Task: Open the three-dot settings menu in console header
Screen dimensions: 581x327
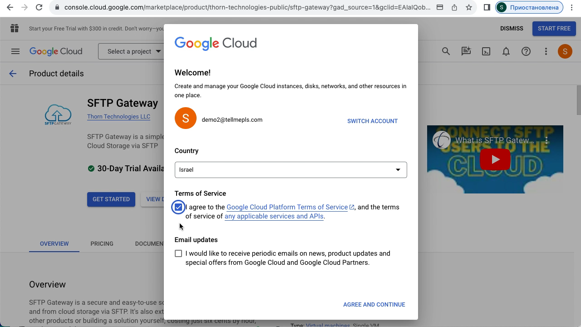Action: coord(546,51)
